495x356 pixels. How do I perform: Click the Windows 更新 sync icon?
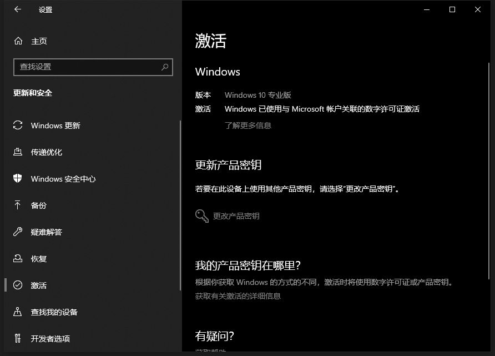[18, 125]
